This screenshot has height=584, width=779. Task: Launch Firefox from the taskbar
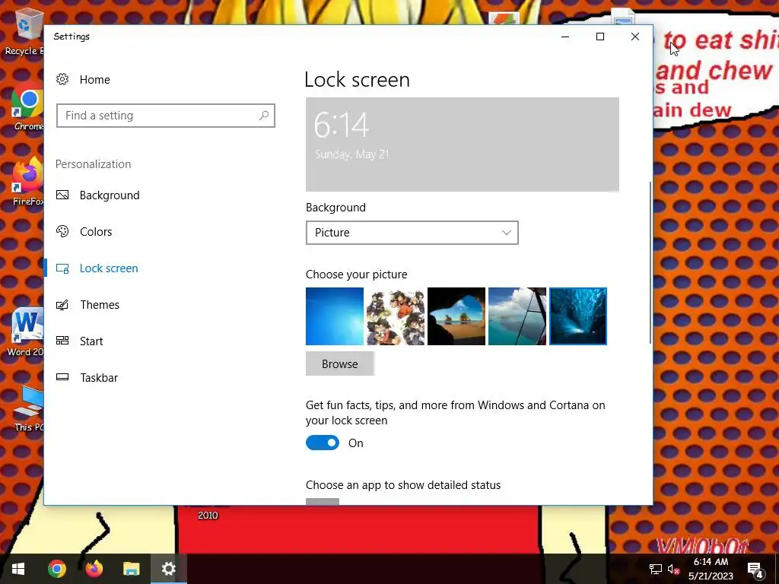94,569
